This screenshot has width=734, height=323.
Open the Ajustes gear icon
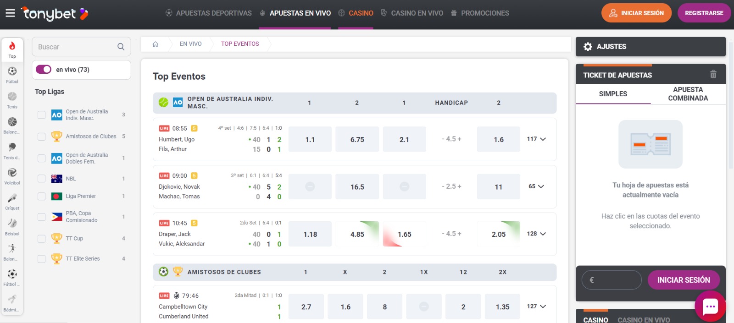[x=588, y=46]
